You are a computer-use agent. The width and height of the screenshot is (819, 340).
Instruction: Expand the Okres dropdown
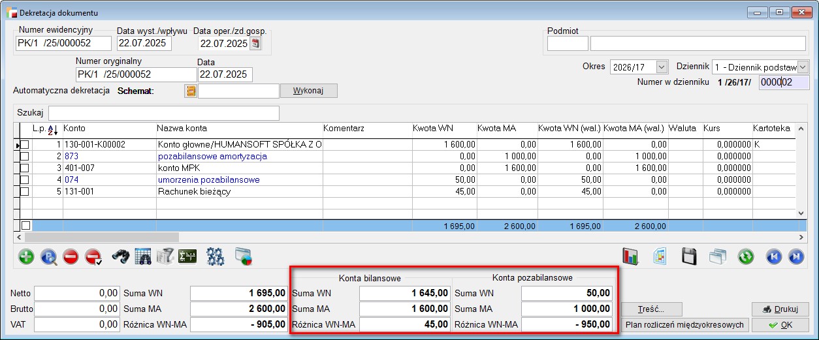(x=662, y=67)
